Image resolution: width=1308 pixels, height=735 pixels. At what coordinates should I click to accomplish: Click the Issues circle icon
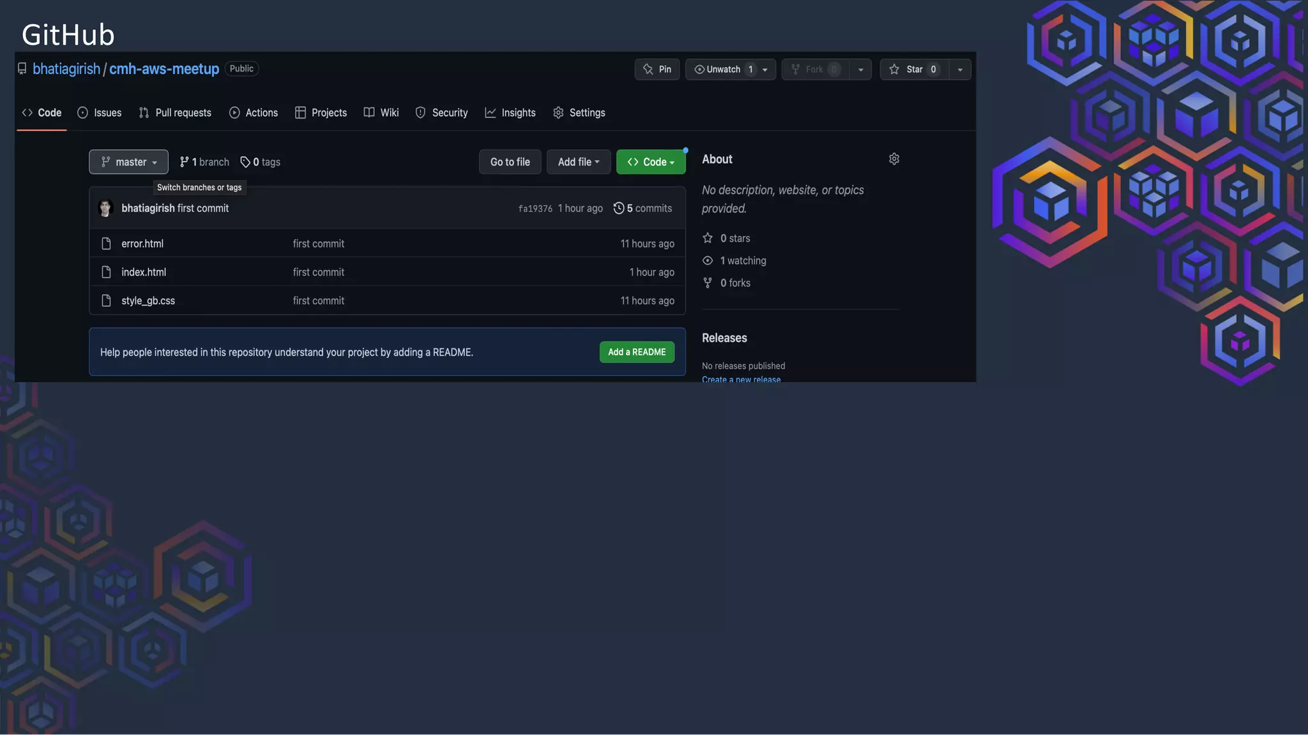(x=82, y=113)
